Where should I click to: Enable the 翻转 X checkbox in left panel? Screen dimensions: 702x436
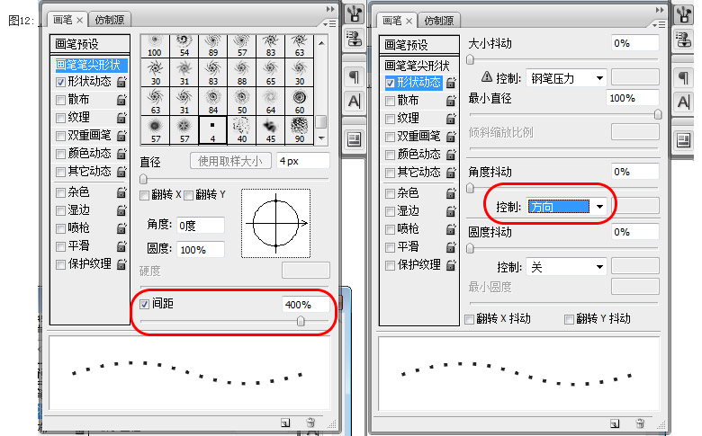coord(144,195)
